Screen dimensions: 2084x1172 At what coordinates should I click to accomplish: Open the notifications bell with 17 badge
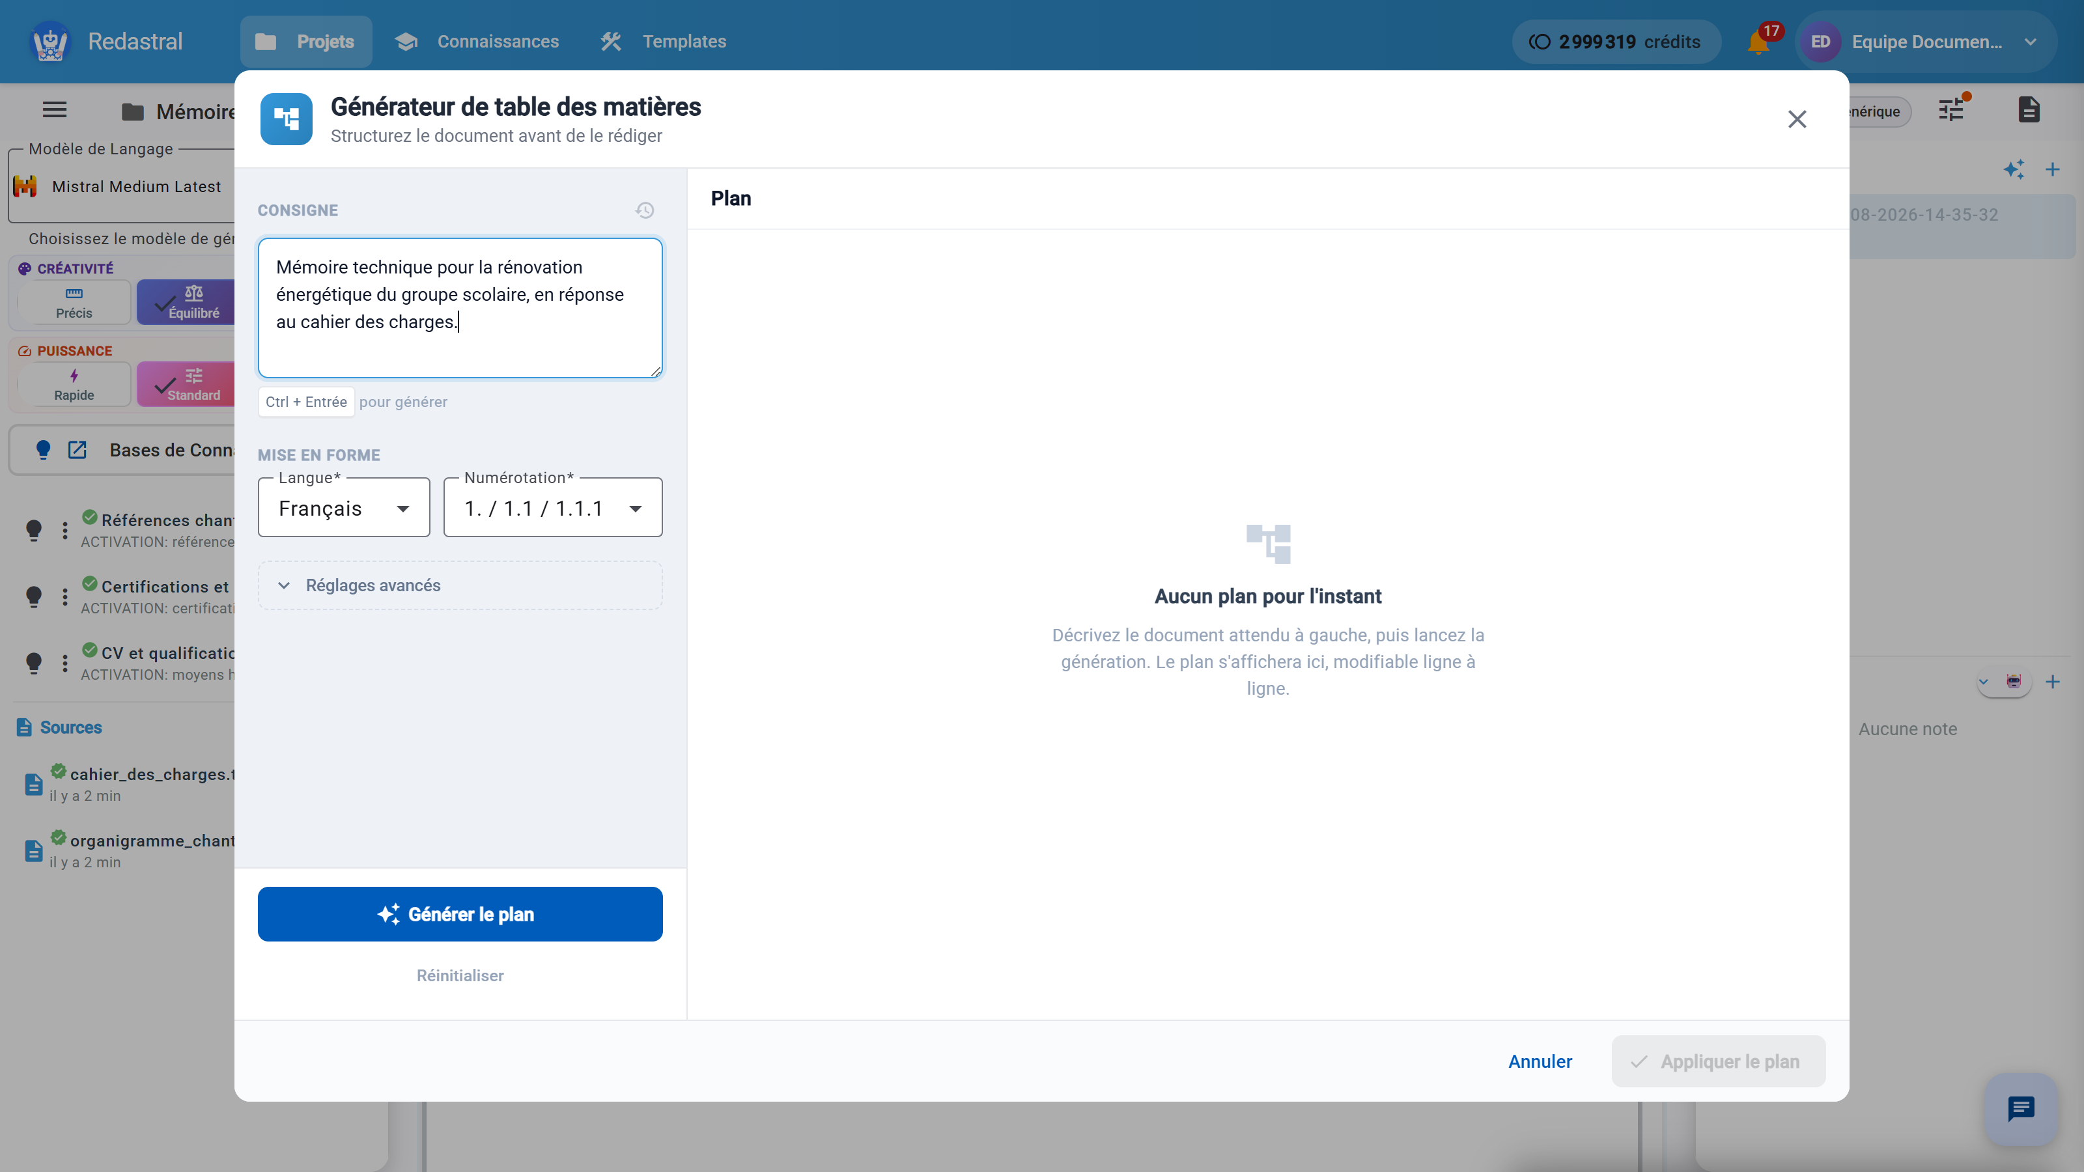[1758, 42]
